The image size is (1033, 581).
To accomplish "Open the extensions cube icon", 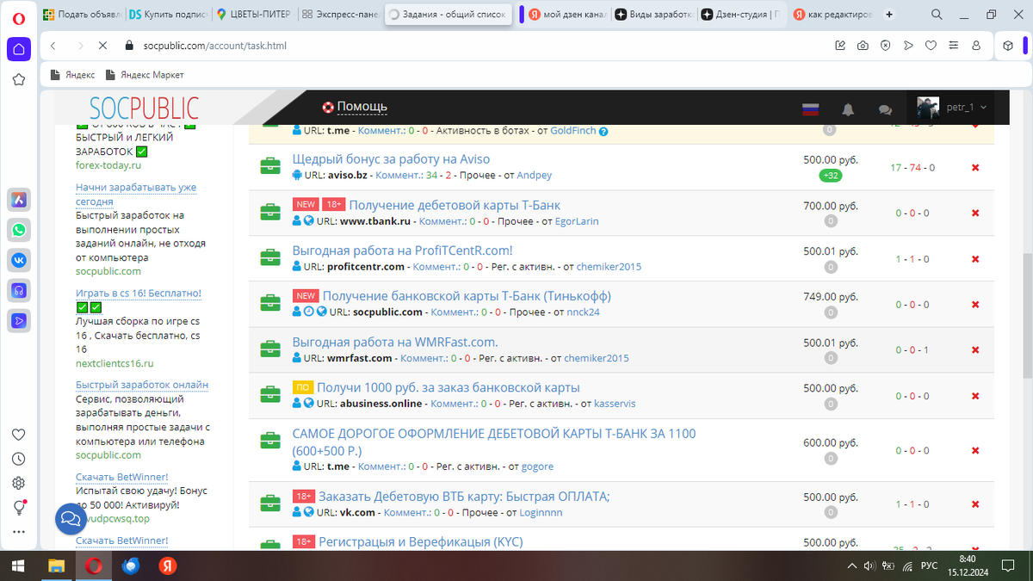I will point(1008,46).
